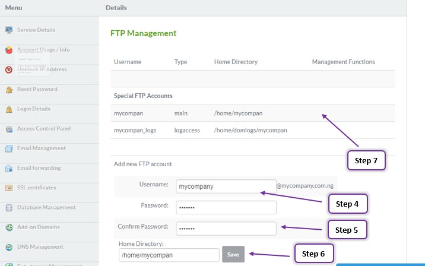Click the Home Directory column header
The image size is (425, 266).
236,62
